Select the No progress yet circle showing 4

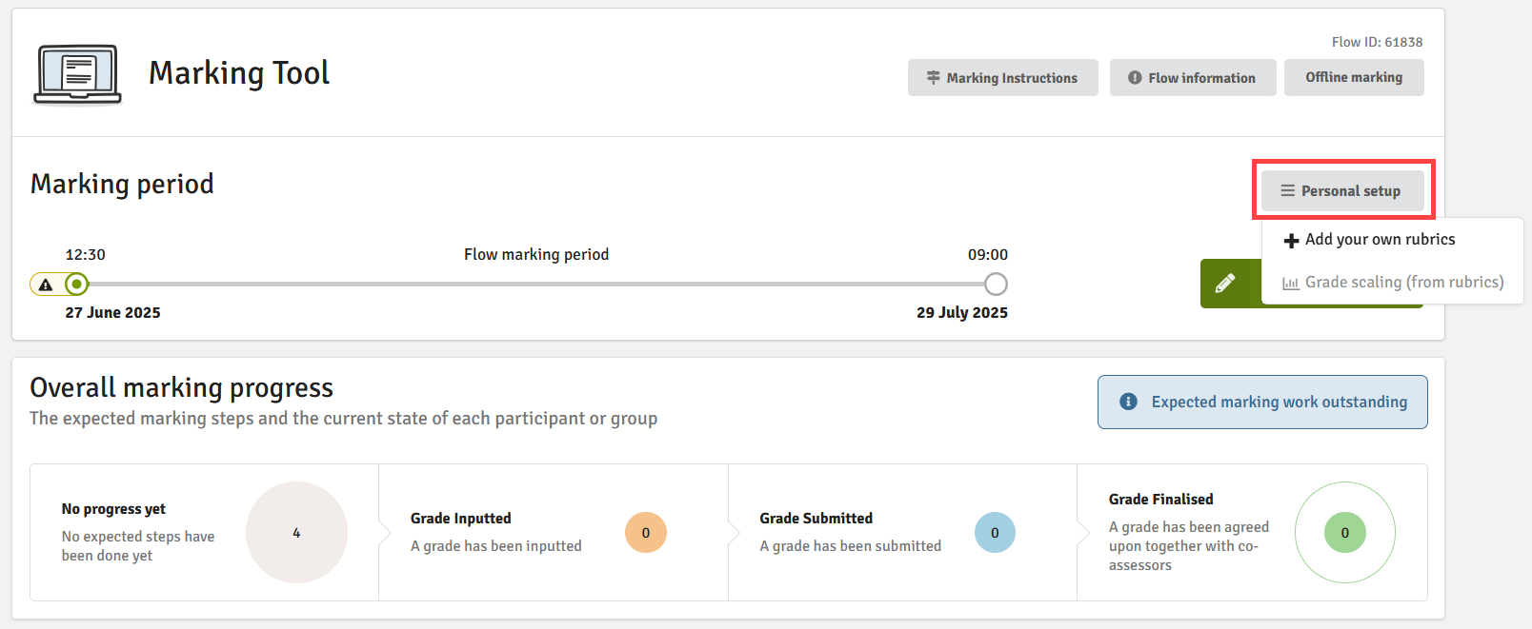click(296, 533)
